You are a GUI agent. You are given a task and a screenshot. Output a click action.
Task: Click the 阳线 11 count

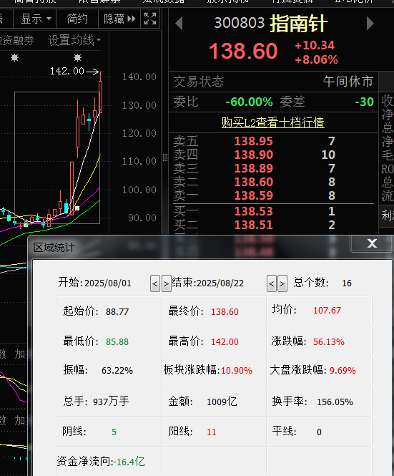(x=212, y=432)
